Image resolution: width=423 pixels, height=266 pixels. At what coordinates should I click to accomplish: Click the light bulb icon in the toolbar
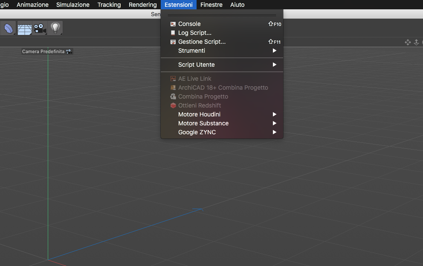55,28
